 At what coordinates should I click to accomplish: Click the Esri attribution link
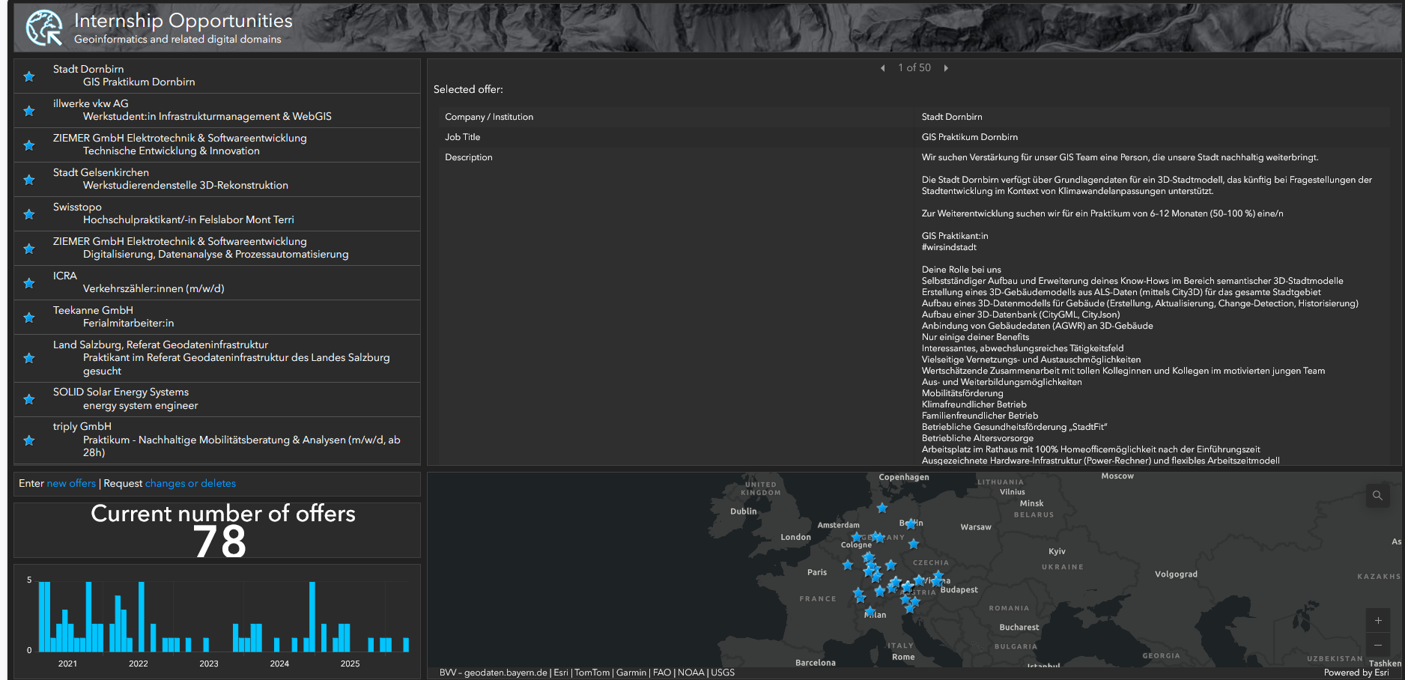[x=561, y=673]
